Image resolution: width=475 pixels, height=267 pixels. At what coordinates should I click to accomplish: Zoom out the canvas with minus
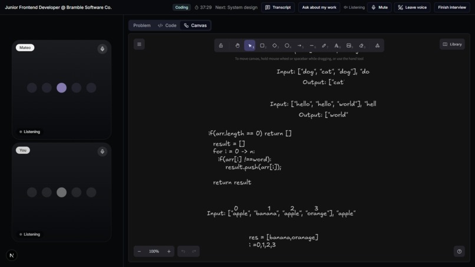(139, 251)
